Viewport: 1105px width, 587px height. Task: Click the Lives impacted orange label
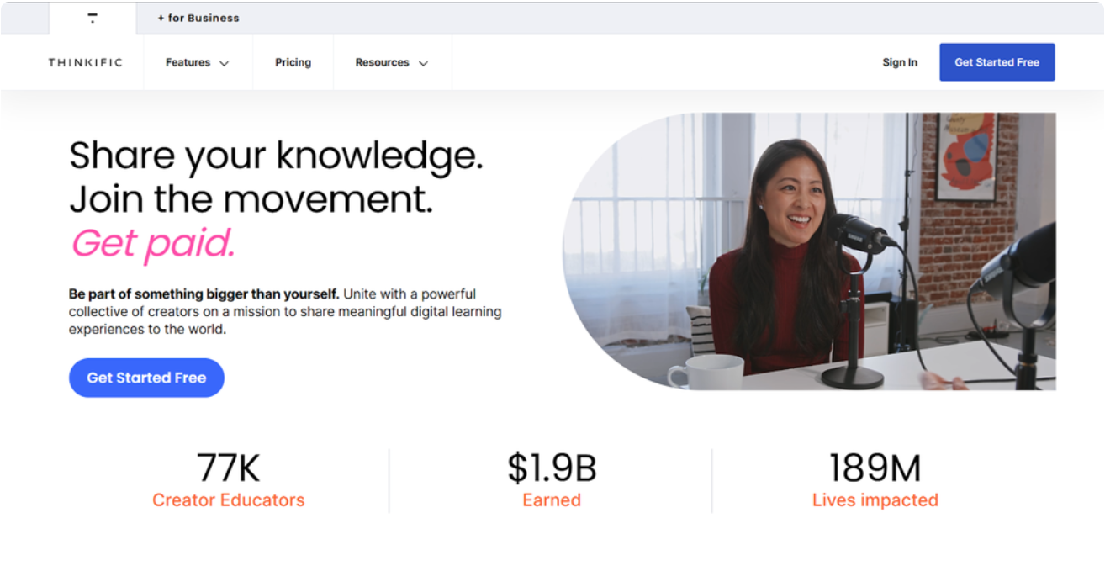875,500
